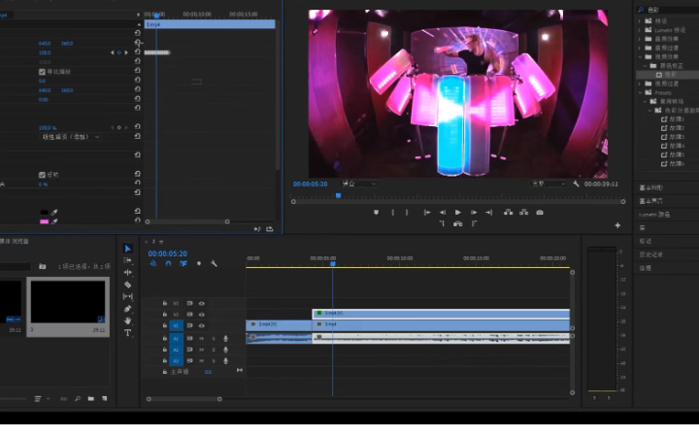
Task: Open program monitor settings wrench
Action: [x=576, y=184]
